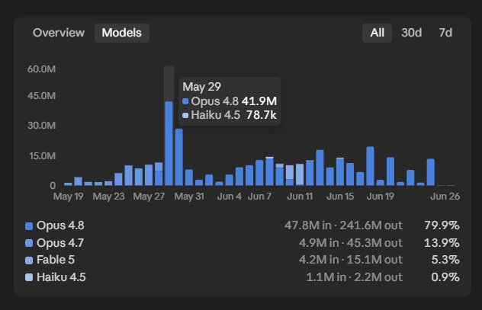Click the last tall bar before Jun 26
Image resolution: width=482 pixels, height=310 pixels.
coord(431,172)
